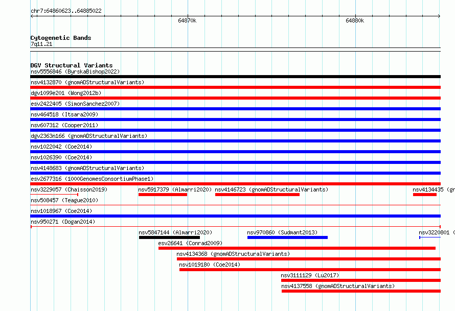Click the red bar under esv2677316

(x=235, y=184)
